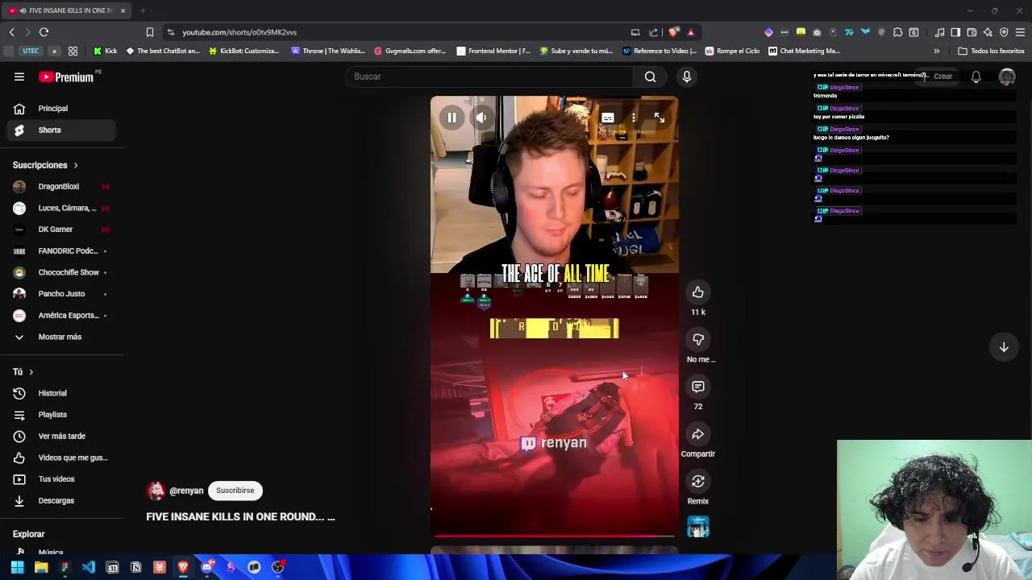Image resolution: width=1032 pixels, height=580 pixels.
Task: Open the Kick bookmark
Action: tap(106, 51)
